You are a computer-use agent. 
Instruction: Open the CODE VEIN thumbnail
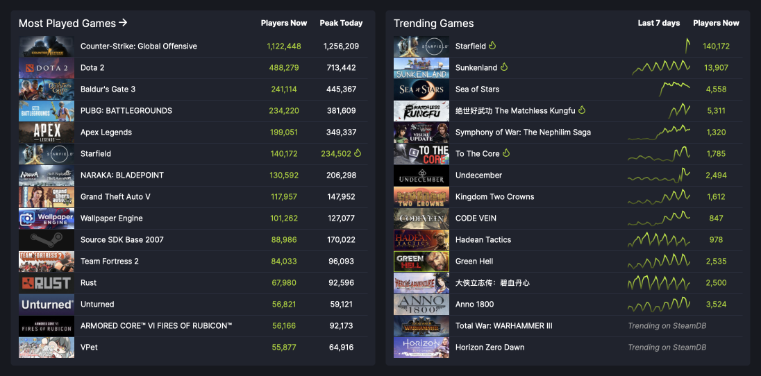tap(421, 219)
